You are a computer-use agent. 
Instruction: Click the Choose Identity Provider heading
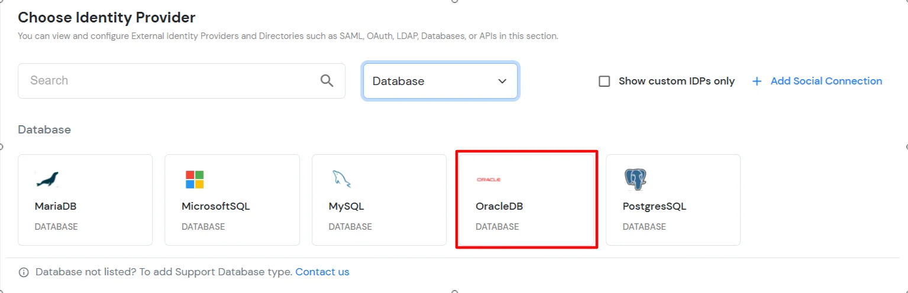click(x=106, y=18)
